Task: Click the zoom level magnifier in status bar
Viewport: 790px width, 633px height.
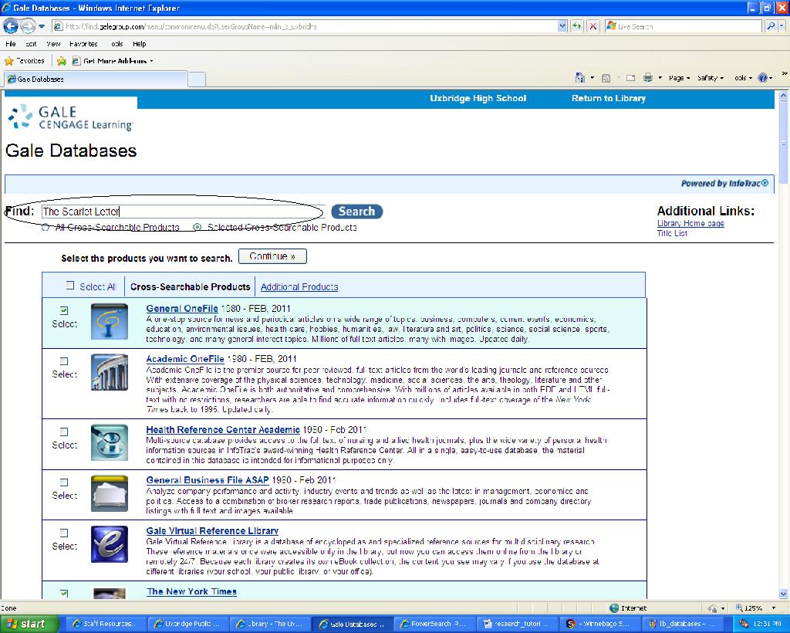Action: [738, 608]
